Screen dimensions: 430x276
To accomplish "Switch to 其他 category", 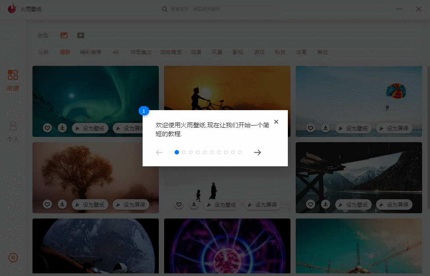I will 322,52.
